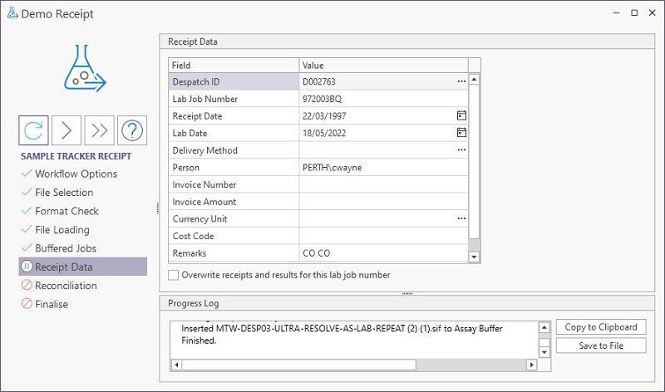The height and width of the screenshot is (392, 665).
Task: Go to the Buffered Jobs step
Action: coord(66,248)
